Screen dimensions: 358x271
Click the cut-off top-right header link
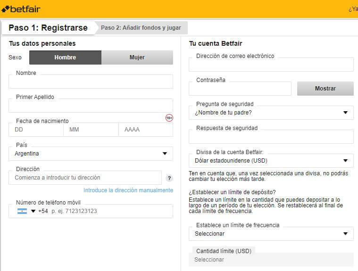353,9
